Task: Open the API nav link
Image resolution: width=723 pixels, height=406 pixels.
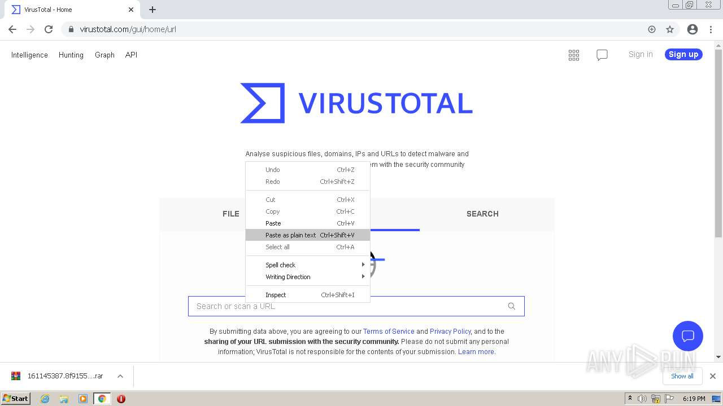Action: click(131, 55)
